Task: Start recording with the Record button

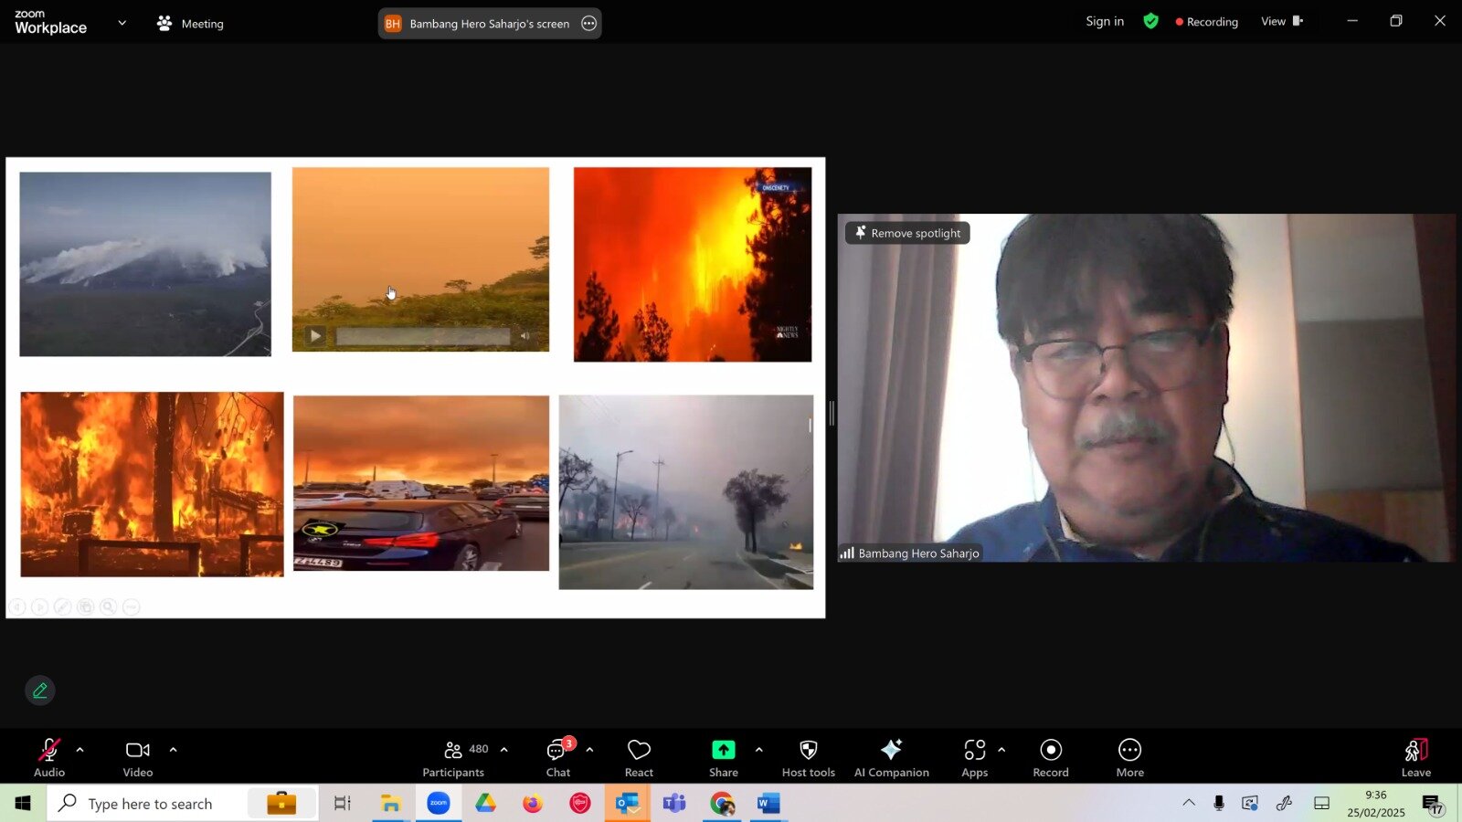Action: [x=1051, y=758]
